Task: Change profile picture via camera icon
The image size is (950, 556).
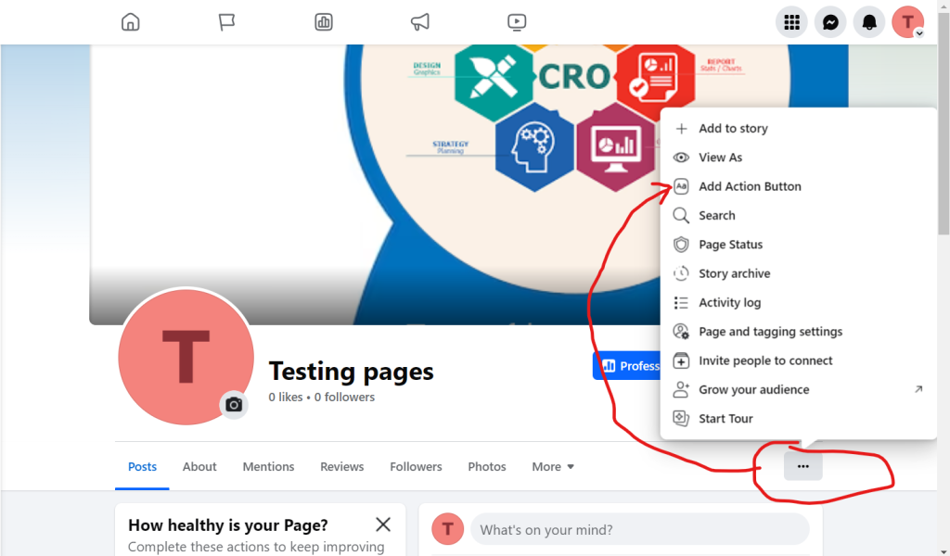Action: click(x=234, y=405)
